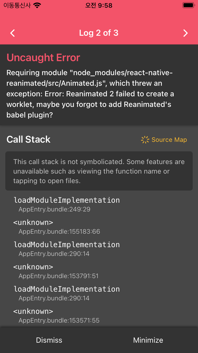198x353 pixels.
Task: Minimize the error overlay
Action: click(x=148, y=340)
